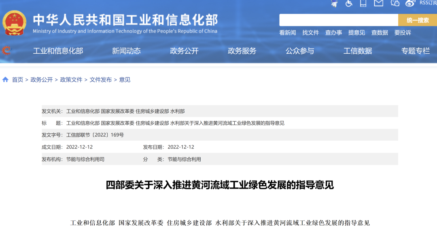Go to 文件发布 in the breadcrumb
Viewport: 437px width, 229px height.
point(101,80)
